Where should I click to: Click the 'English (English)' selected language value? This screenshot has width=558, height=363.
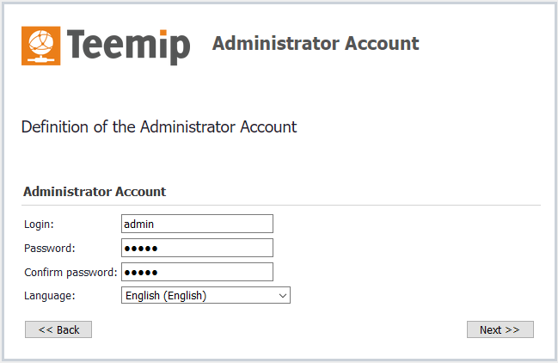coord(165,296)
